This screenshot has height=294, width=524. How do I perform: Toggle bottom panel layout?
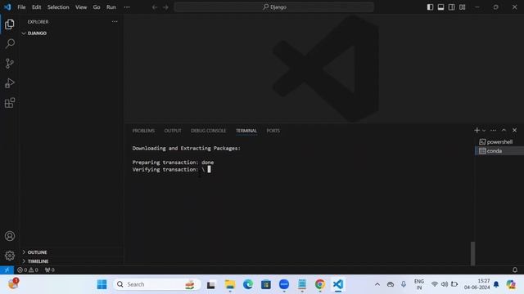440,7
